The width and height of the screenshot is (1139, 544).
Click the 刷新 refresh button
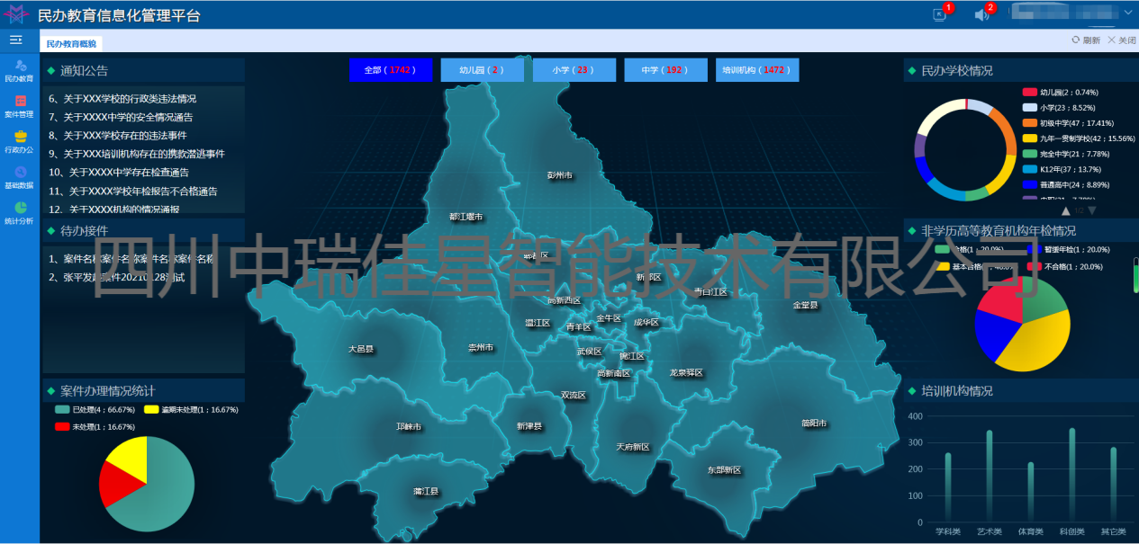click(x=1086, y=40)
